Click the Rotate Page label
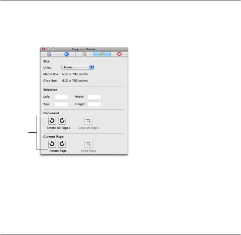The image size is (241, 235). tap(58, 151)
